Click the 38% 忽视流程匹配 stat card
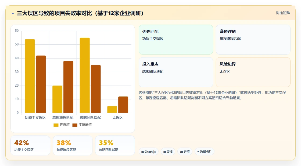Viewport: 301px width, 166px height. click(x=73, y=145)
